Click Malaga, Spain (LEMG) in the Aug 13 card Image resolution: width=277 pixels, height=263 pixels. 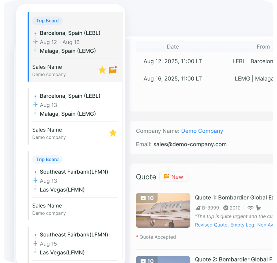tap(68, 114)
